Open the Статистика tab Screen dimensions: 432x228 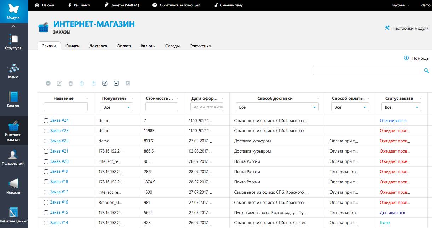tap(200, 46)
